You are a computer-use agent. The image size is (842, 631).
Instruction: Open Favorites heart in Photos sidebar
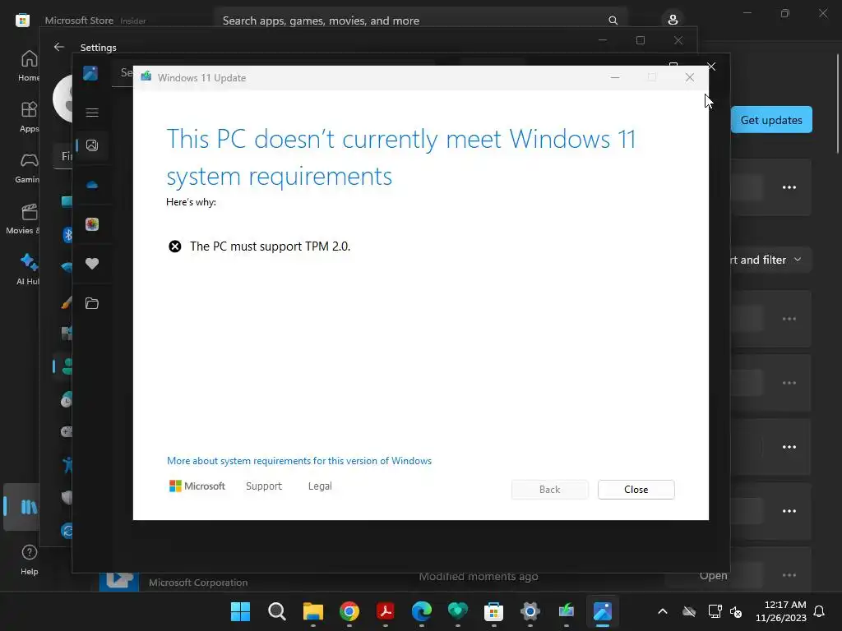tap(92, 264)
